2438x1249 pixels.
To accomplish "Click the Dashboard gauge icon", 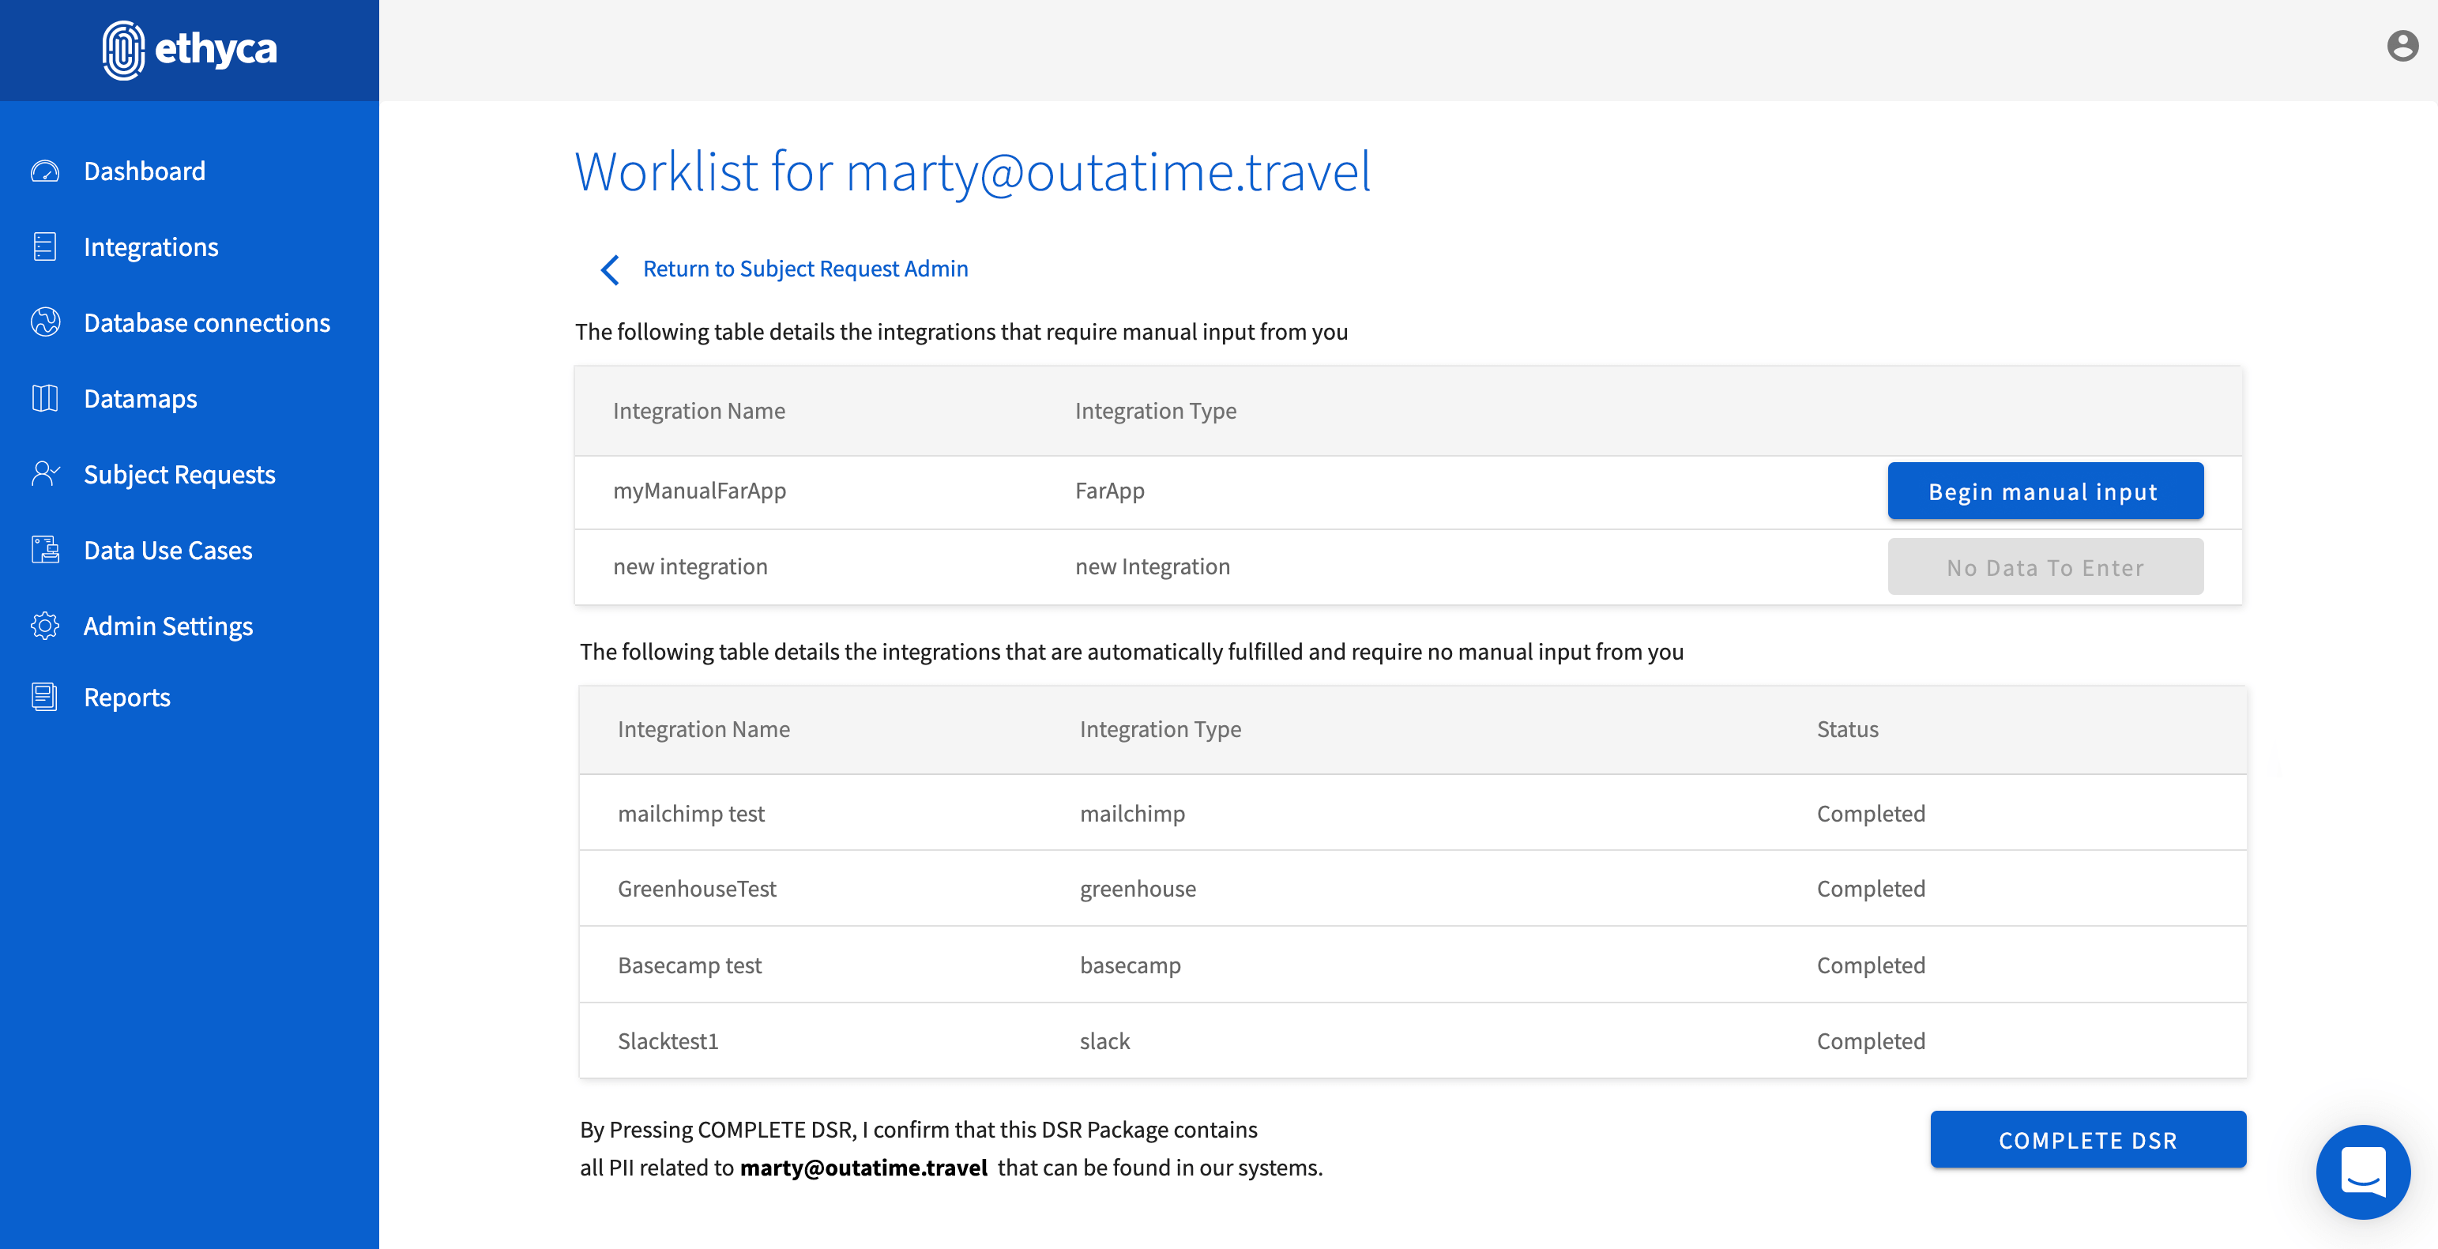I will point(44,171).
